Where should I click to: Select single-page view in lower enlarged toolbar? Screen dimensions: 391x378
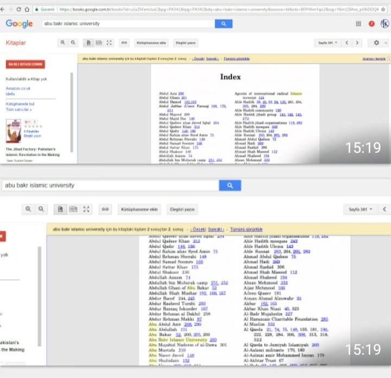pos(60,209)
